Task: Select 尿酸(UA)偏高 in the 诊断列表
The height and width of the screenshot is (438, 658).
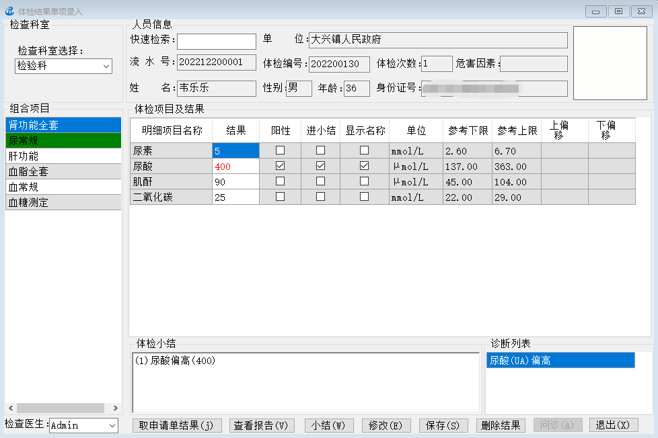Action: point(560,361)
